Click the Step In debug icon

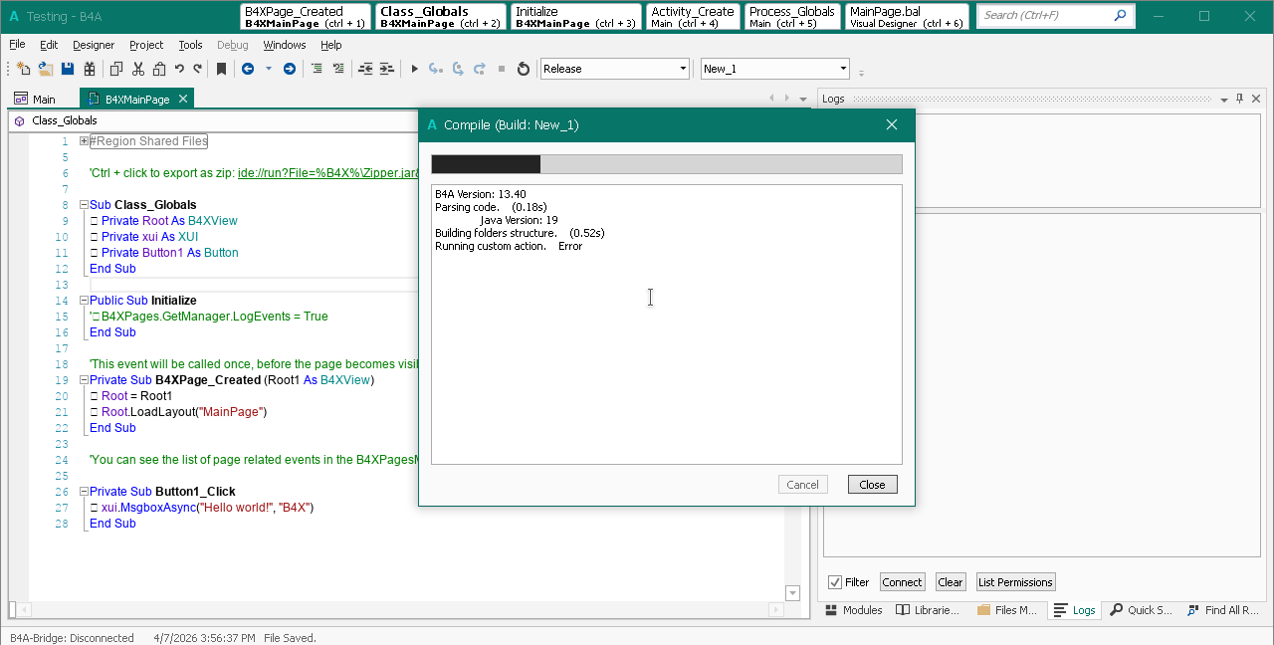pyautogui.click(x=435, y=69)
